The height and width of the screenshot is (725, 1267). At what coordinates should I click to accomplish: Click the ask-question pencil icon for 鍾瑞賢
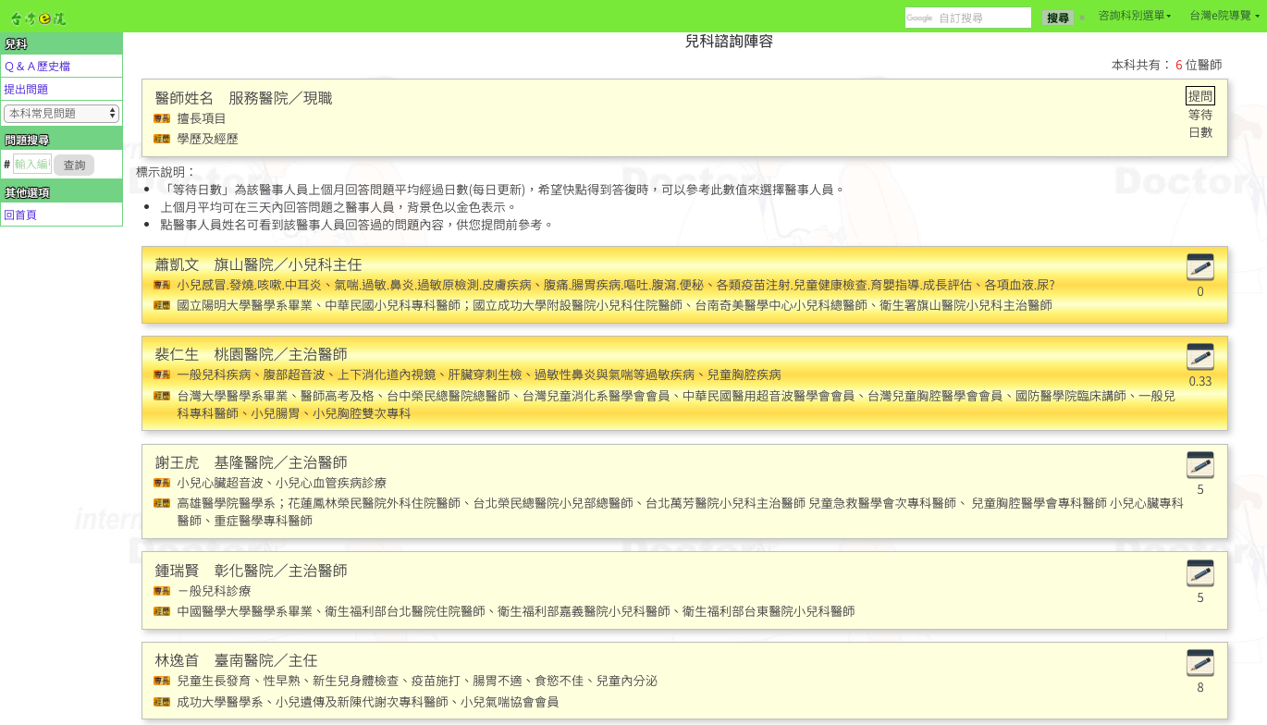[x=1199, y=573]
